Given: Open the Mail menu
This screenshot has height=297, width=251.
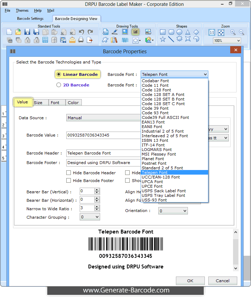Looking at the screenshot, I should tap(51, 11).
